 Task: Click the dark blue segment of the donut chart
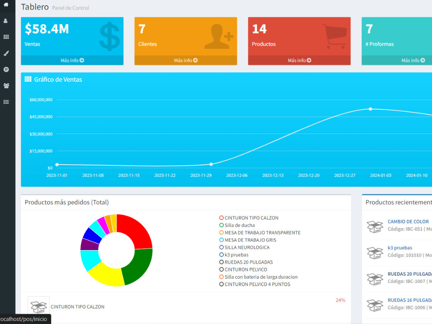[x=92, y=234]
